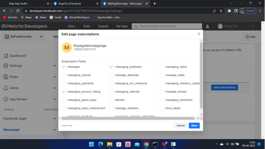Click the Roles badge icon
The height and width of the screenshot is (149, 265).
coord(6,77)
